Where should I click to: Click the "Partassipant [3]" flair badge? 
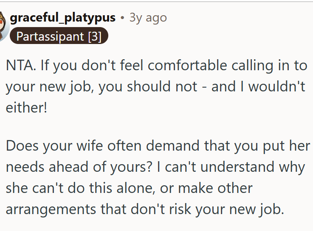coord(59,36)
